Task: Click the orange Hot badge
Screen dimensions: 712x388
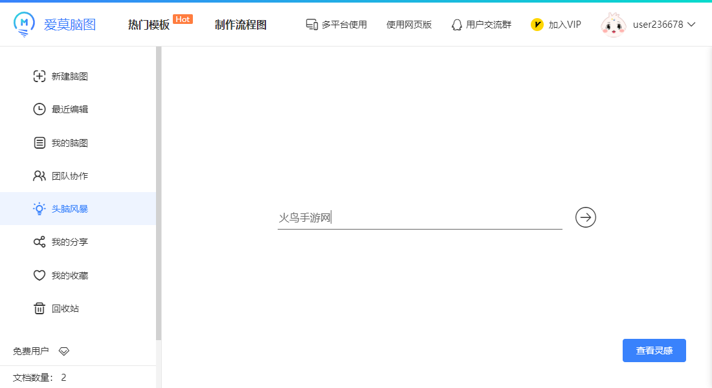Action: tap(183, 19)
